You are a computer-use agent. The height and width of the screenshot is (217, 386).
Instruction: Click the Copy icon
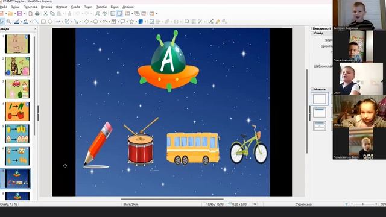[x=52, y=14]
